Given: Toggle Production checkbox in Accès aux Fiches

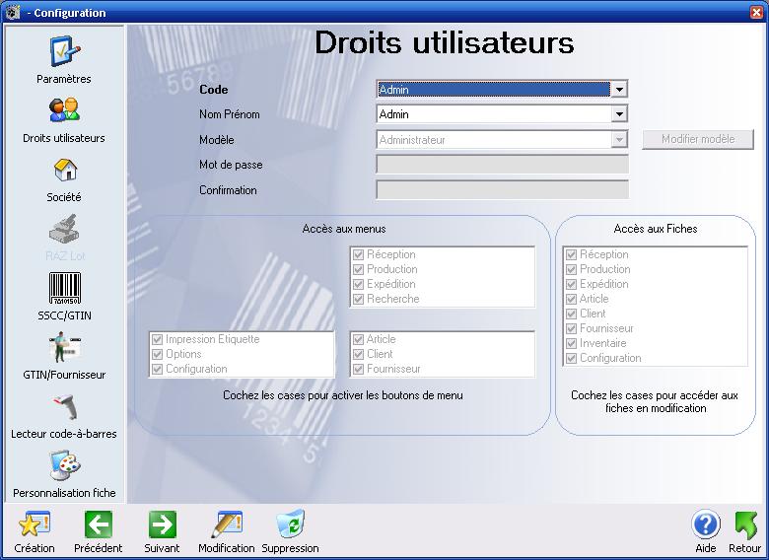Looking at the screenshot, I should click(571, 269).
